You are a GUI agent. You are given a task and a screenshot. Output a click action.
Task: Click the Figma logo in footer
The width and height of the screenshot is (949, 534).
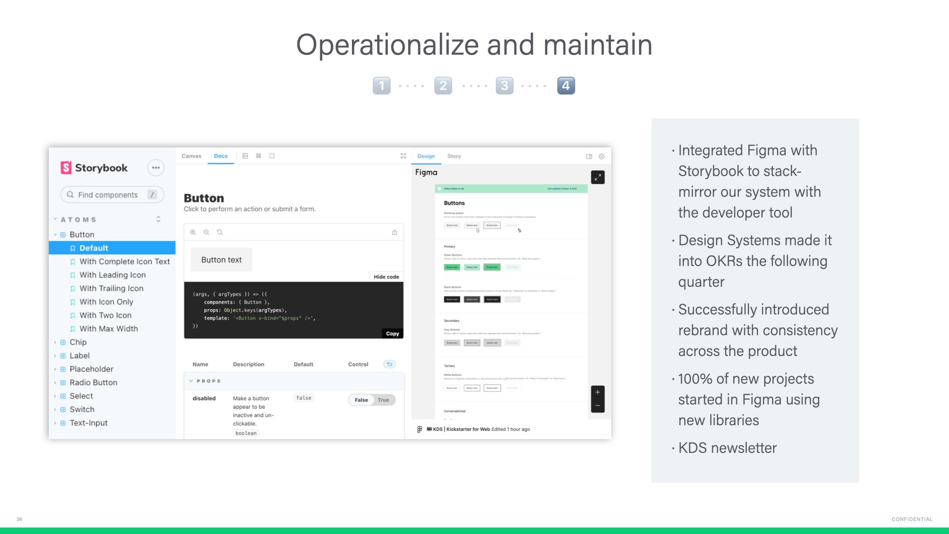tap(420, 429)
